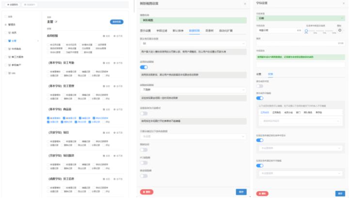Open the 不刷新 refresh interval dropdown
The width and height of the screenshot is (349, 198).
pos(193,90)
